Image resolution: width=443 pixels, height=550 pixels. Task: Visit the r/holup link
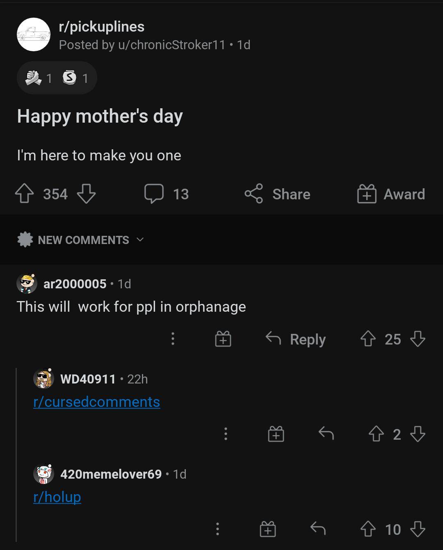point(57,497)
